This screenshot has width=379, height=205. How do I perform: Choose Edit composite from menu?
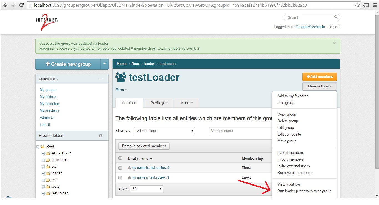click(289, 134)
